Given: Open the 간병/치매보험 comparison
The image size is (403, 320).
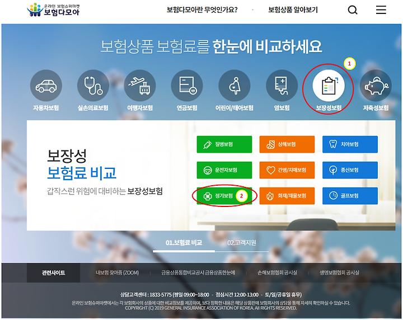Looking at the screenshot, I should pyautogui.click(x=287, y=170).
